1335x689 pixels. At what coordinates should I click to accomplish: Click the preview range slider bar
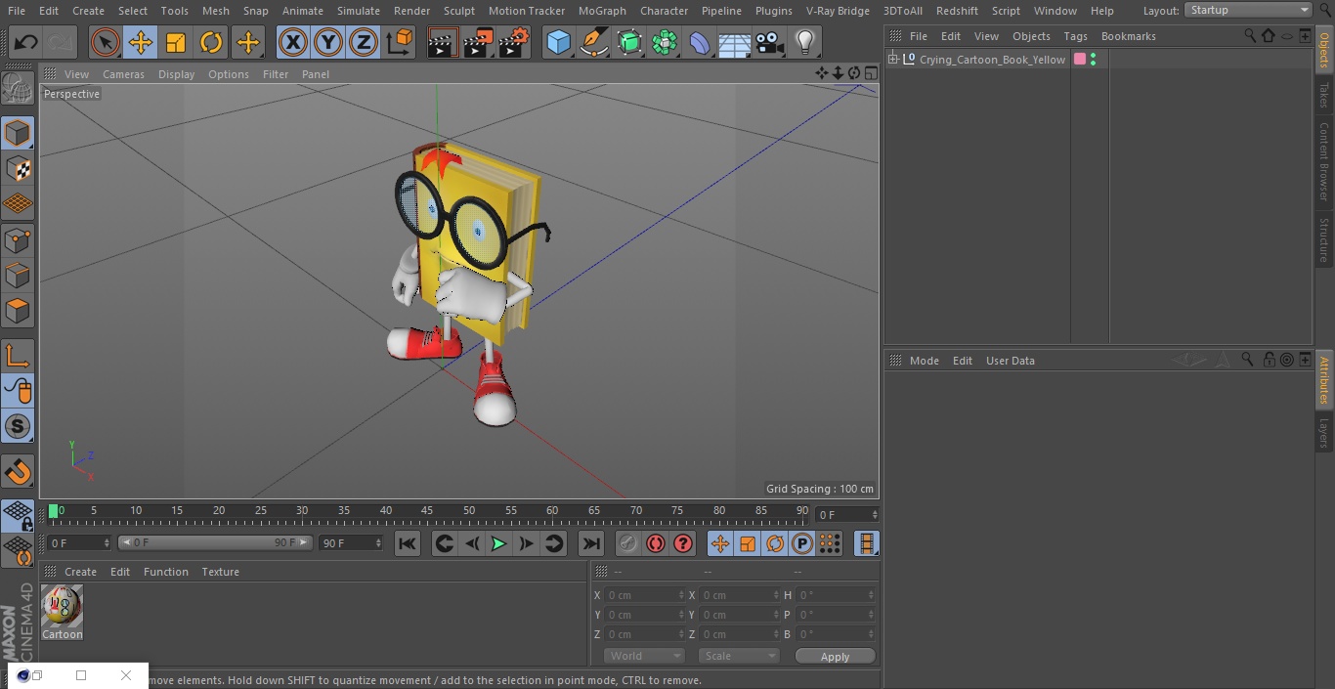(215, 542)
